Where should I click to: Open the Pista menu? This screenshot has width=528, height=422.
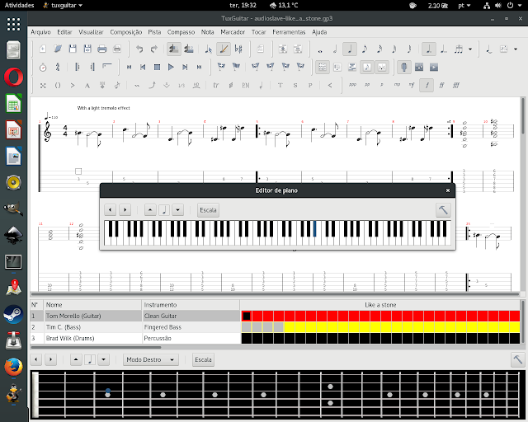coord(154,32)
